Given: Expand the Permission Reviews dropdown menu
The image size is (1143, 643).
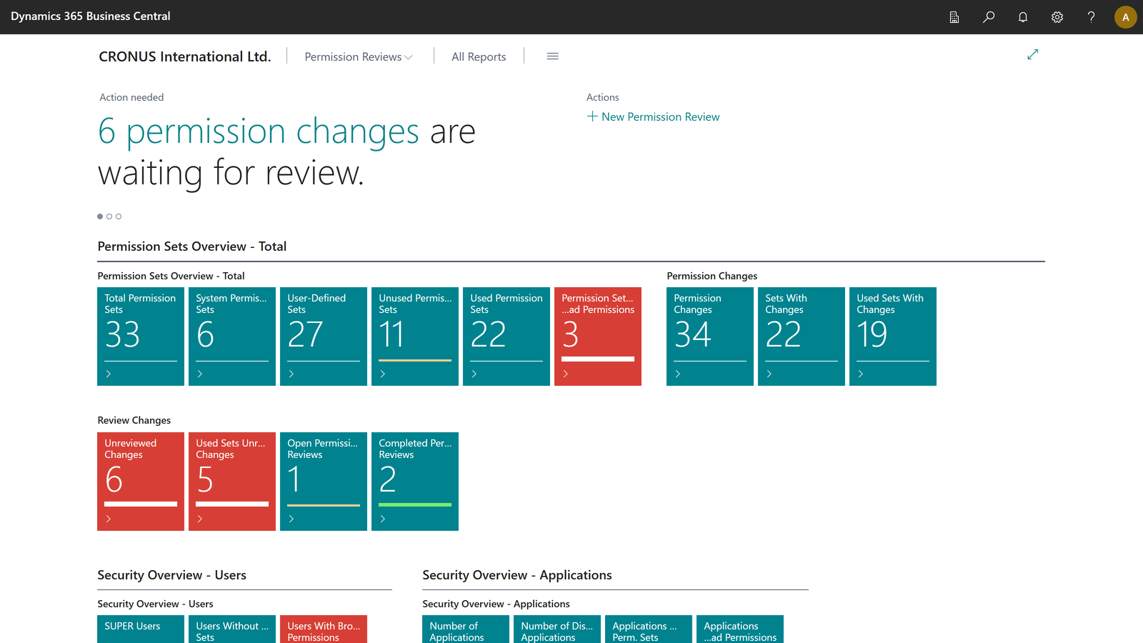Looking at the screenshot, I should click(x=359, y=56).
